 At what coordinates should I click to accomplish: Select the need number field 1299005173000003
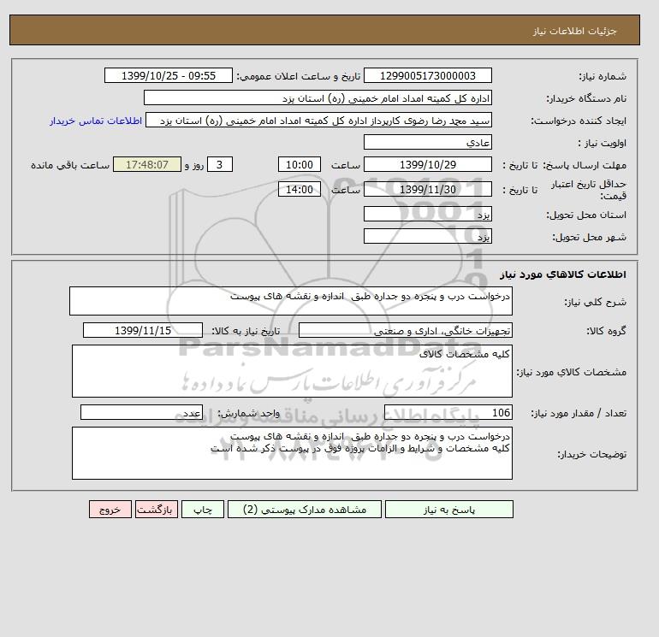point(427,75)
